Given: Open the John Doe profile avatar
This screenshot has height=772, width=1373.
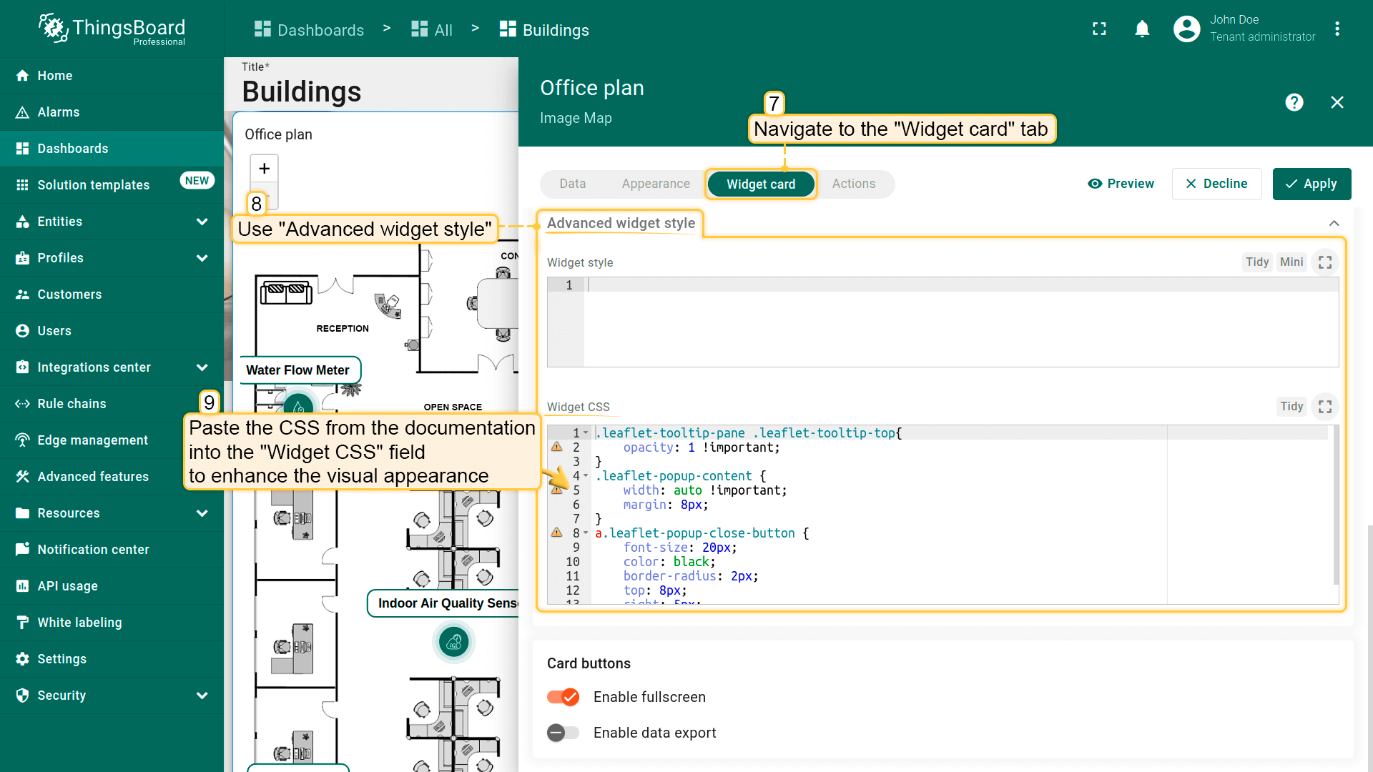Looking at the screenshot, I should (x=1186, y=29).
